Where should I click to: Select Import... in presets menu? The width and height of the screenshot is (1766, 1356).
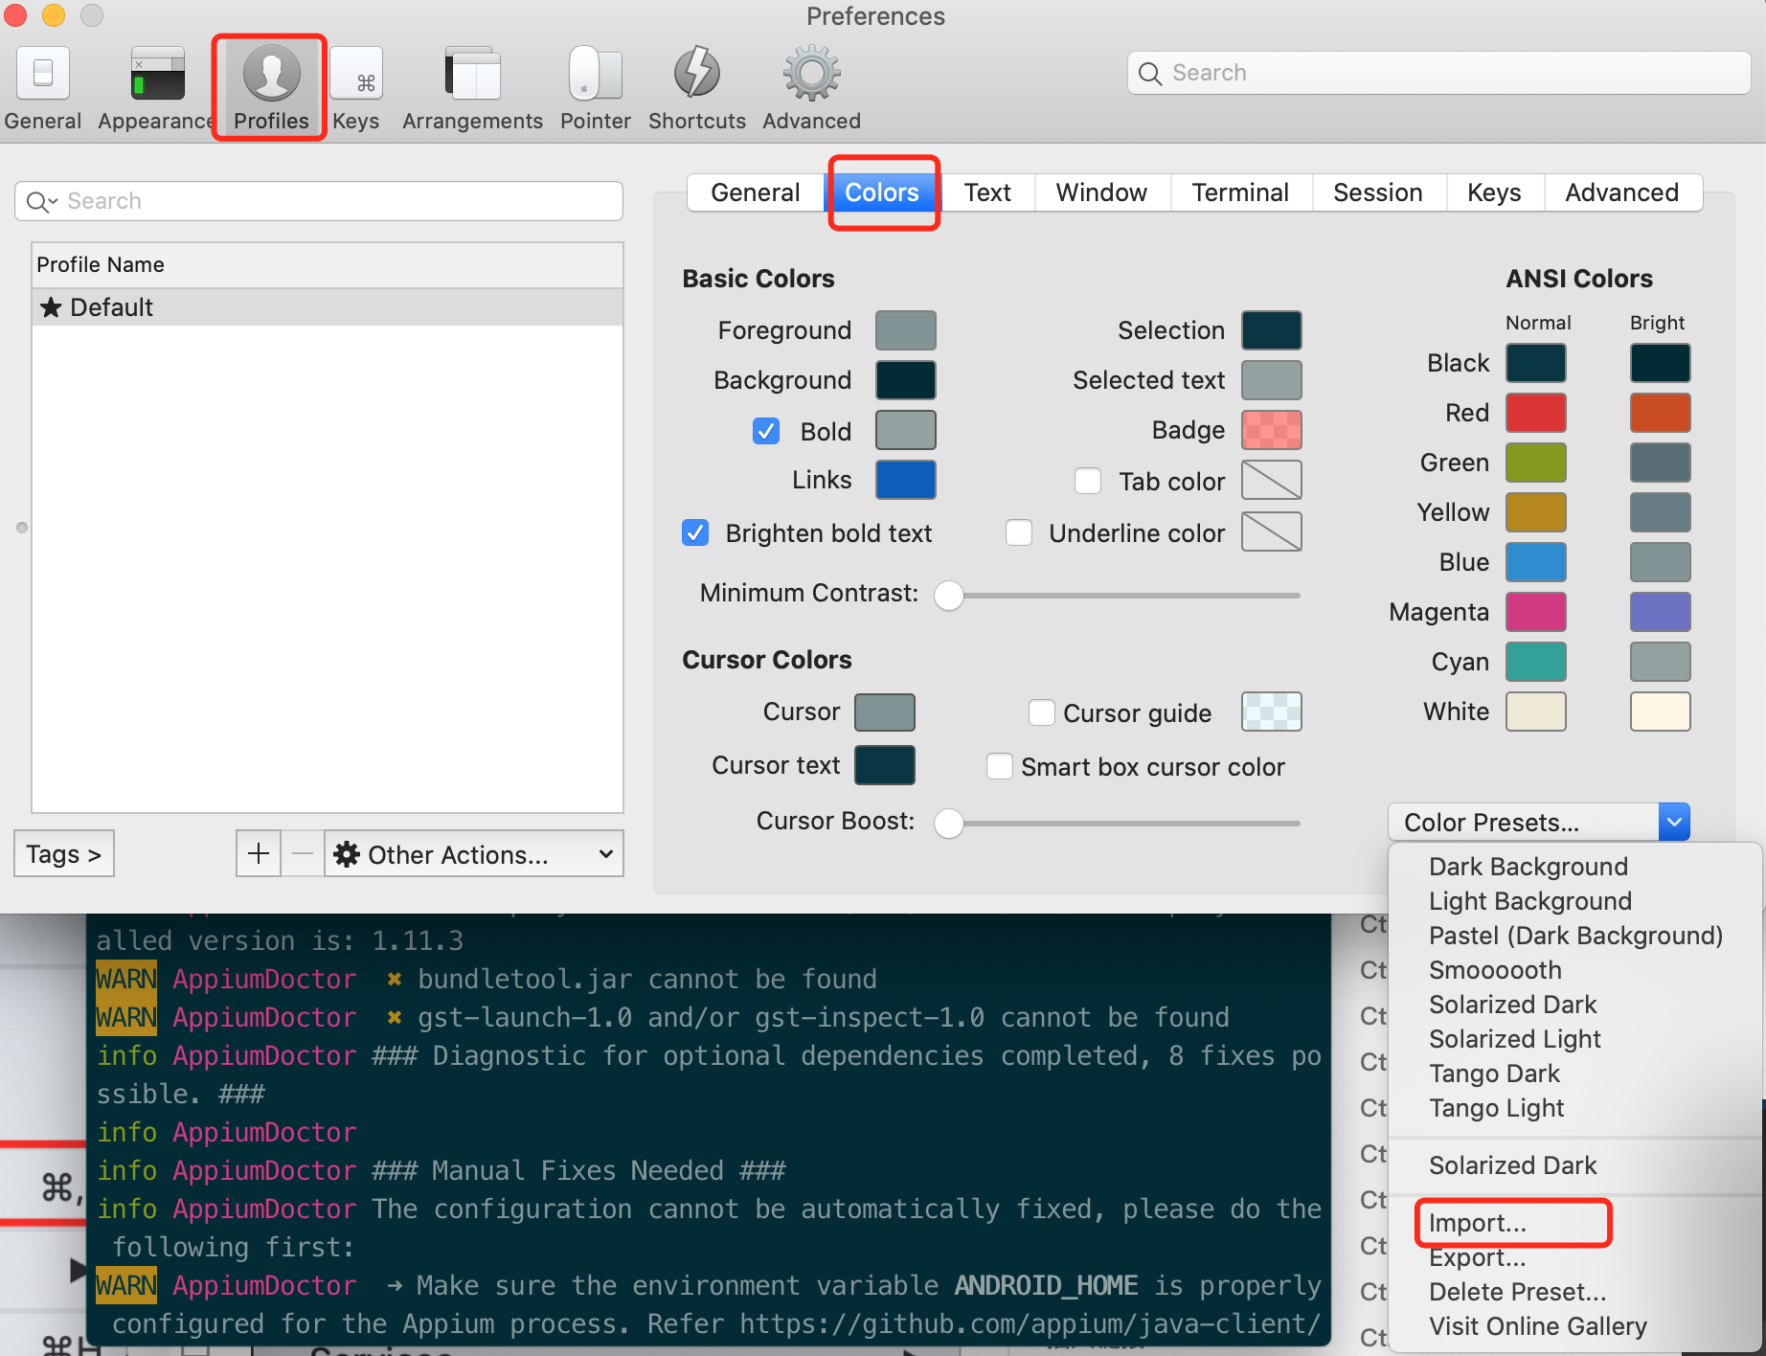click(1574, 1223)
